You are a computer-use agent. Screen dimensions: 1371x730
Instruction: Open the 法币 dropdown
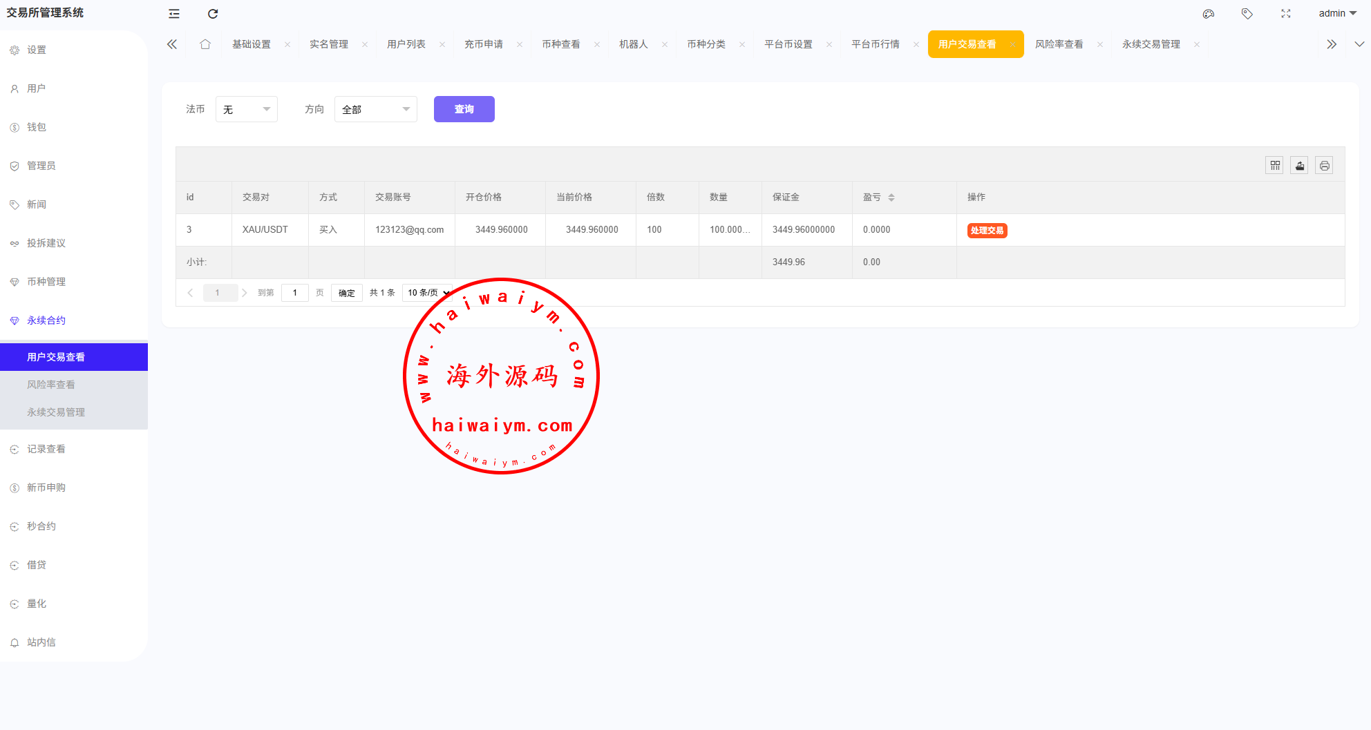pos(247,109)
